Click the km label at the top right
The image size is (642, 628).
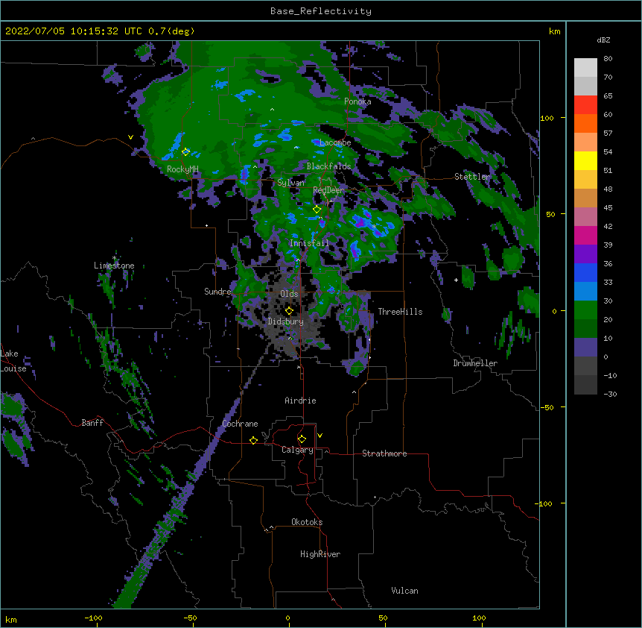pyautogui.click(x=554, y=31)
